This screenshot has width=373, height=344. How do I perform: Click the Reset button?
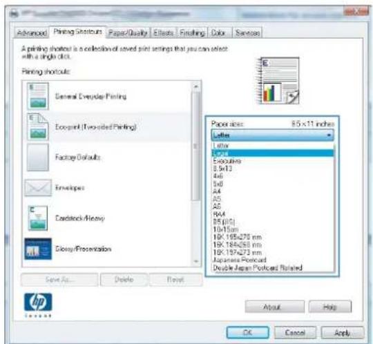click(x=175, y=279)
